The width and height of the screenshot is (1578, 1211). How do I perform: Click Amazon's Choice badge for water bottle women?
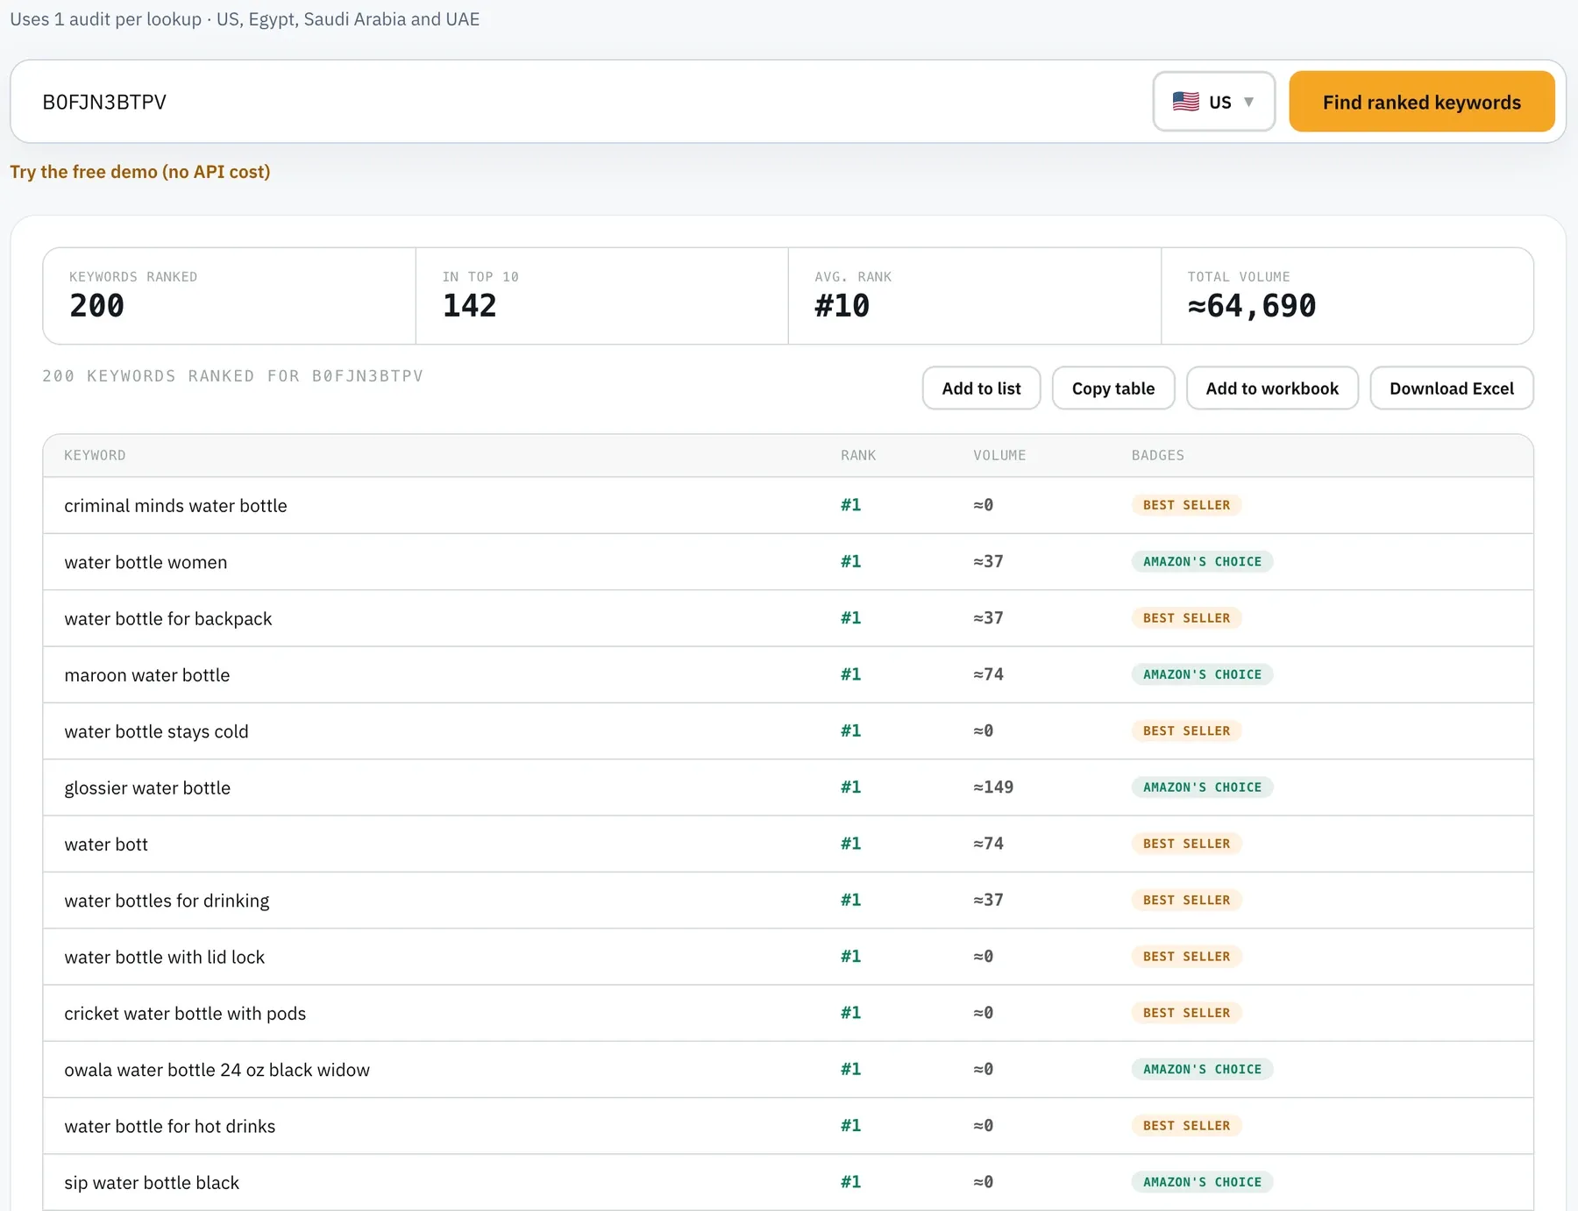pyautogui.click(x=1202, y=561)
